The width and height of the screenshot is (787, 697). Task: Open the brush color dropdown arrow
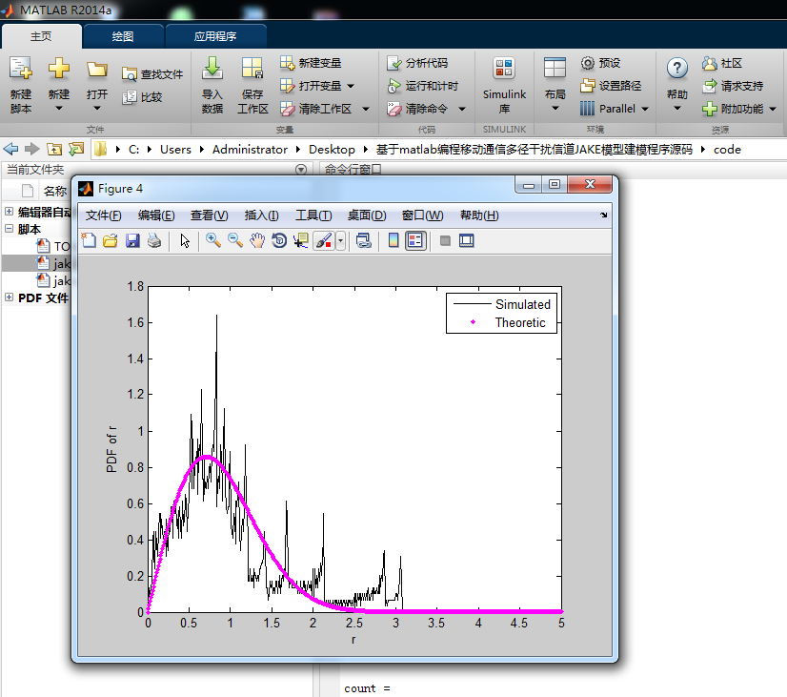point(340,240)
